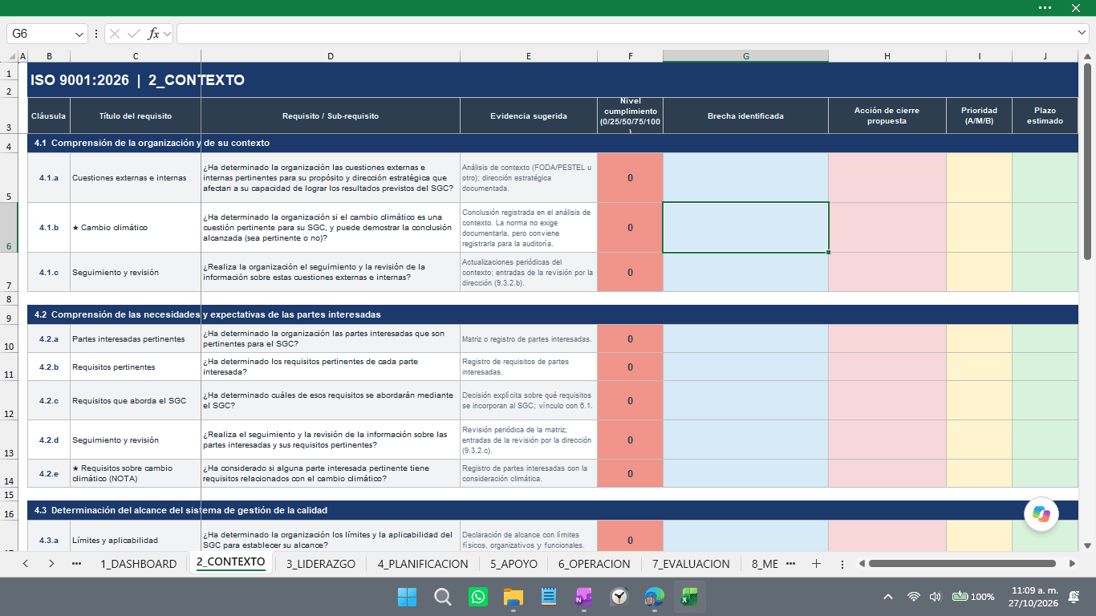Open the Notepad taskbar icon
Viewport: 1096px width, 616px height.
(549, 597)
